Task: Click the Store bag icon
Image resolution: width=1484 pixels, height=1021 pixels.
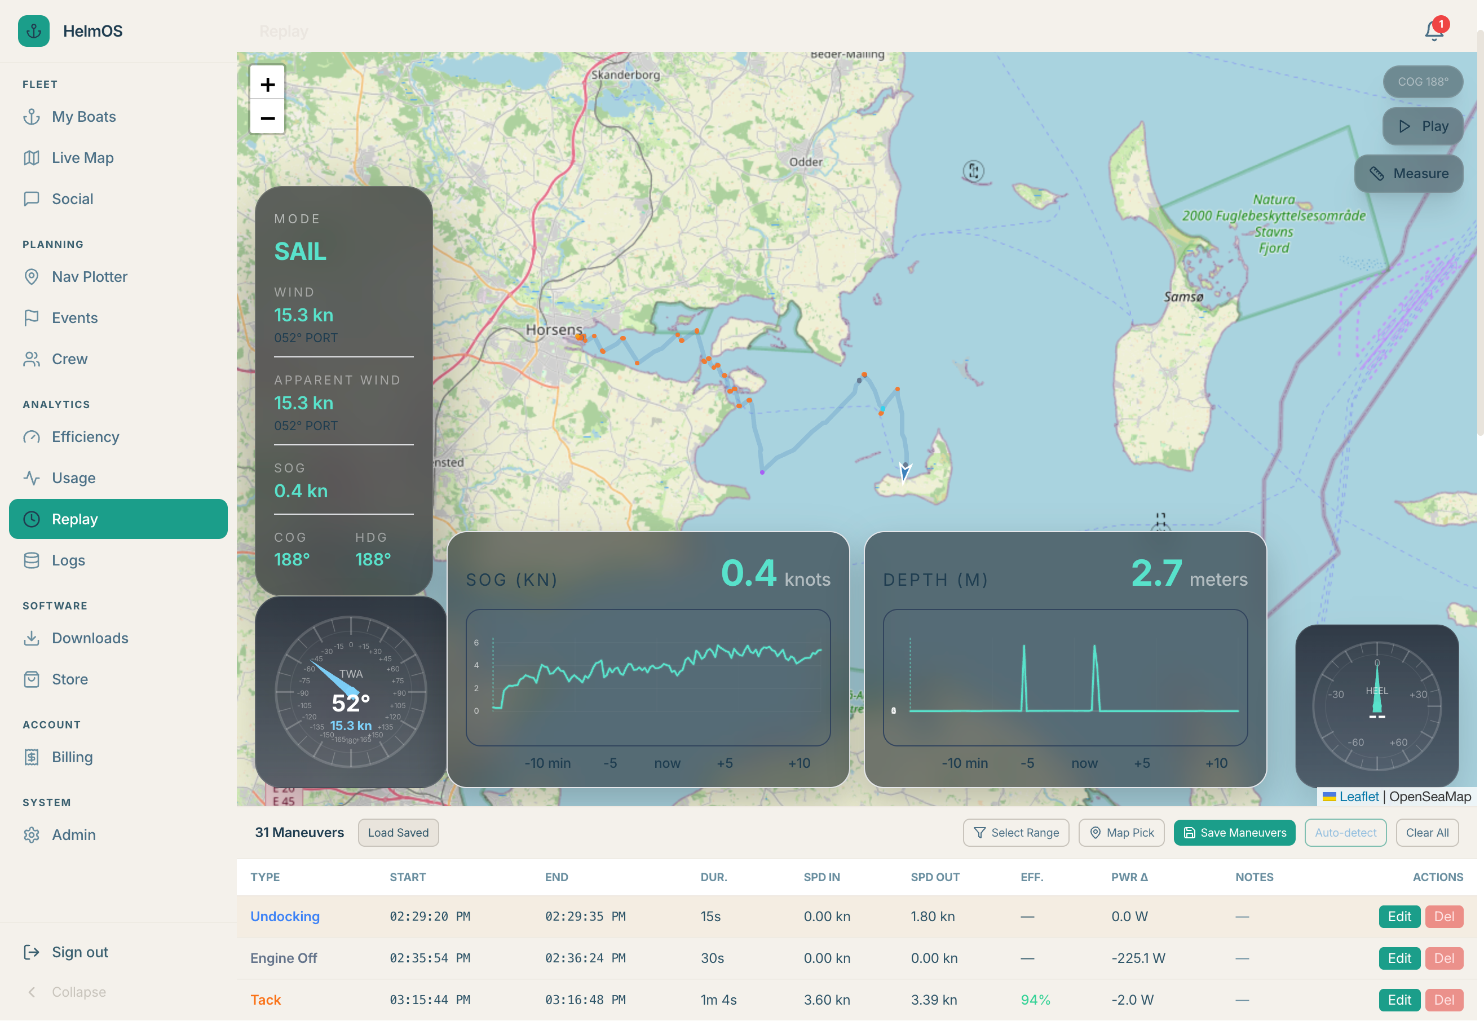Action: 32,679
